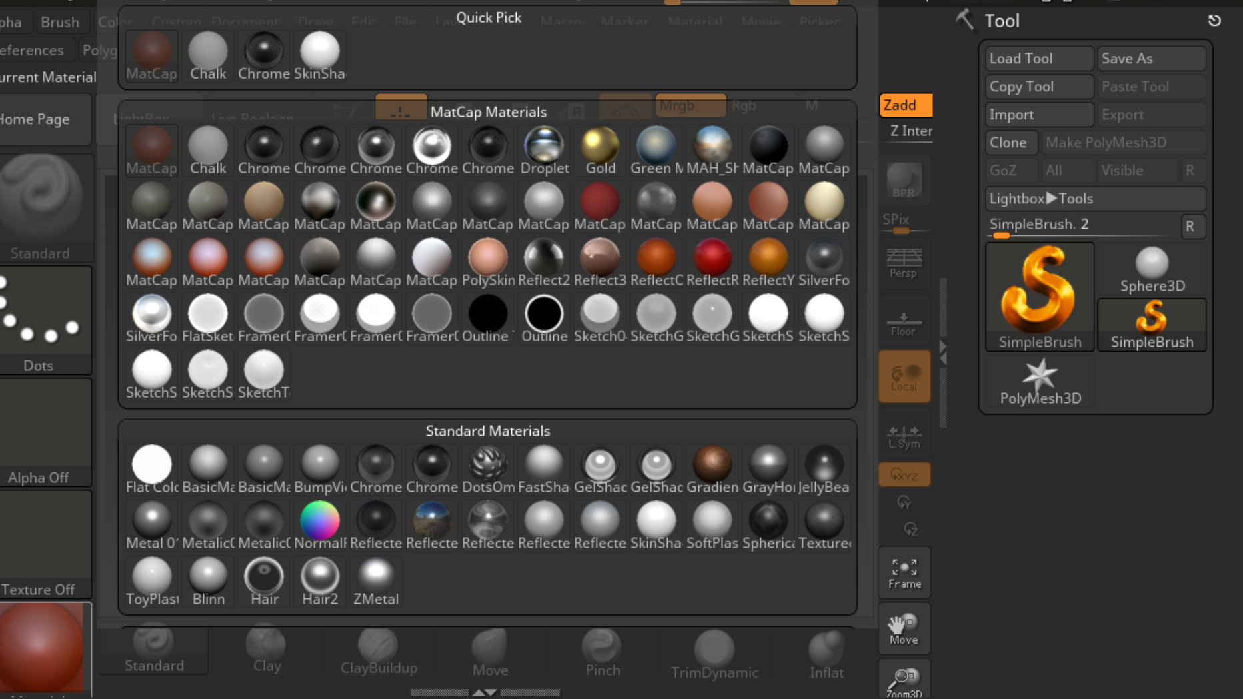Click the Frame view icon

(904, 573)
